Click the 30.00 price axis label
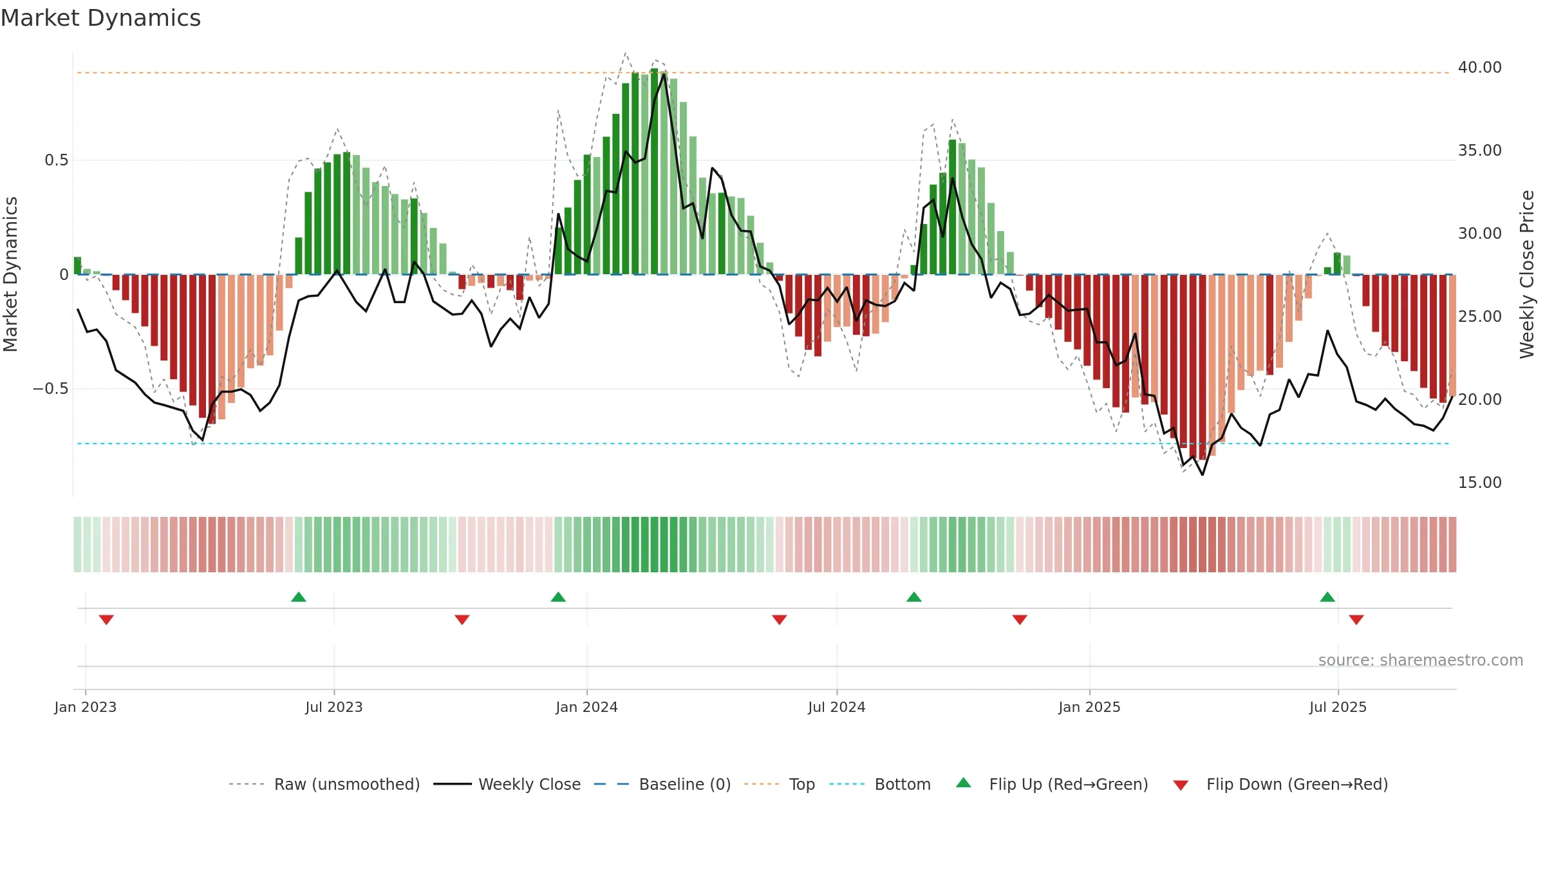1545x869 pixels. (1480, 234)
